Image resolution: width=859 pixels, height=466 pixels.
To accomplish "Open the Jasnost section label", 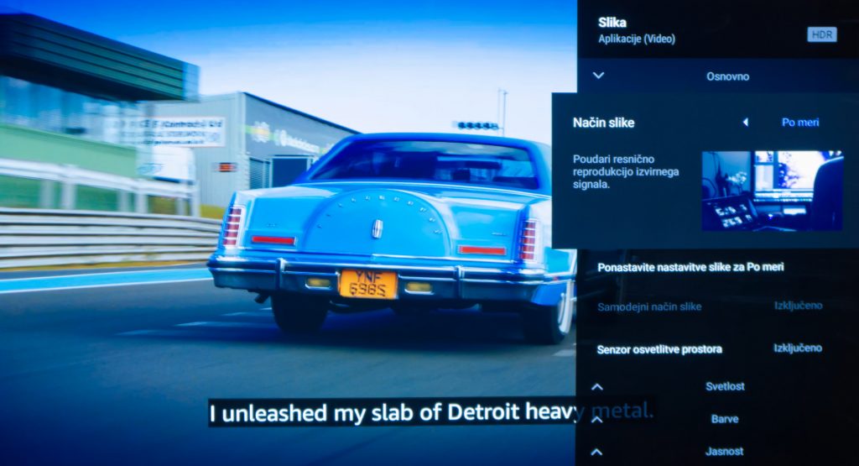I will coord(725,451).
